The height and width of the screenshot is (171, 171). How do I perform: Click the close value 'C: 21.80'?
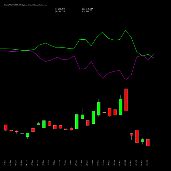tap(60, 9)
